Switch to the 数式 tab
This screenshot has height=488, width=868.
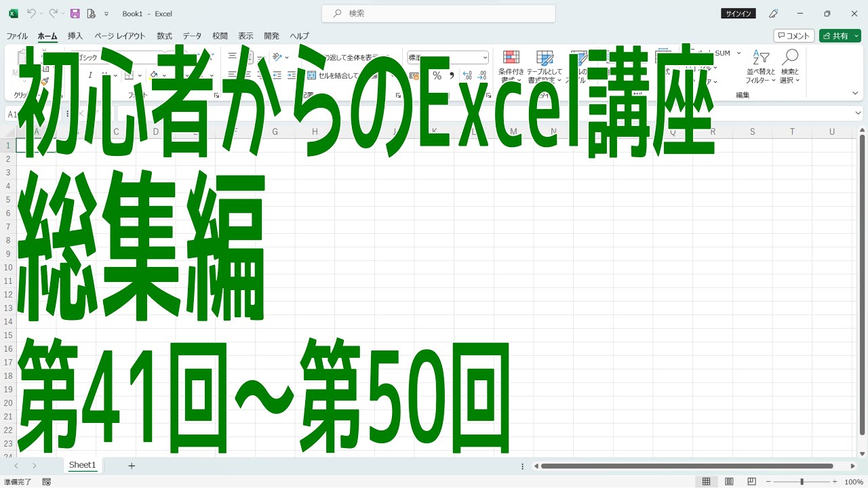(164, 36)
